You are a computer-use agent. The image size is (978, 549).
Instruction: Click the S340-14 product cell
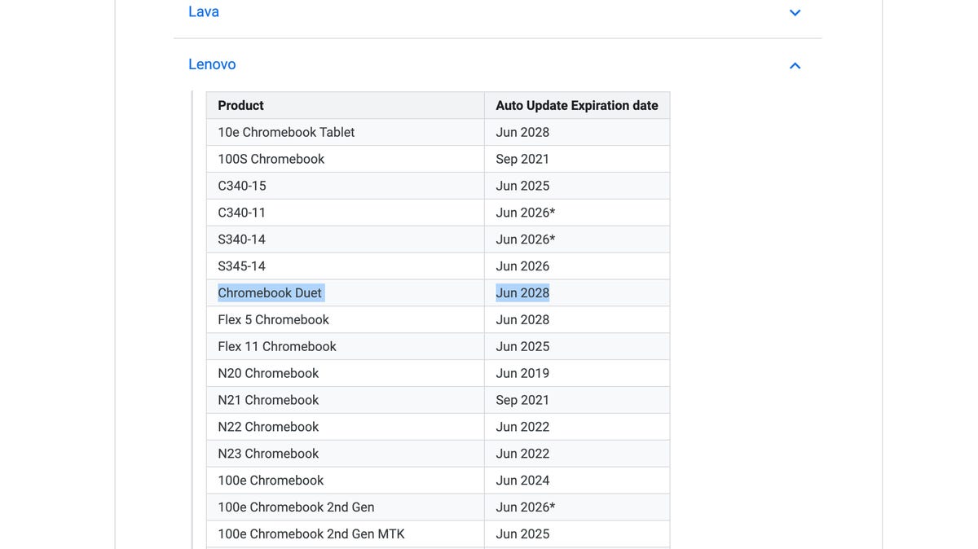pos(346,239)
